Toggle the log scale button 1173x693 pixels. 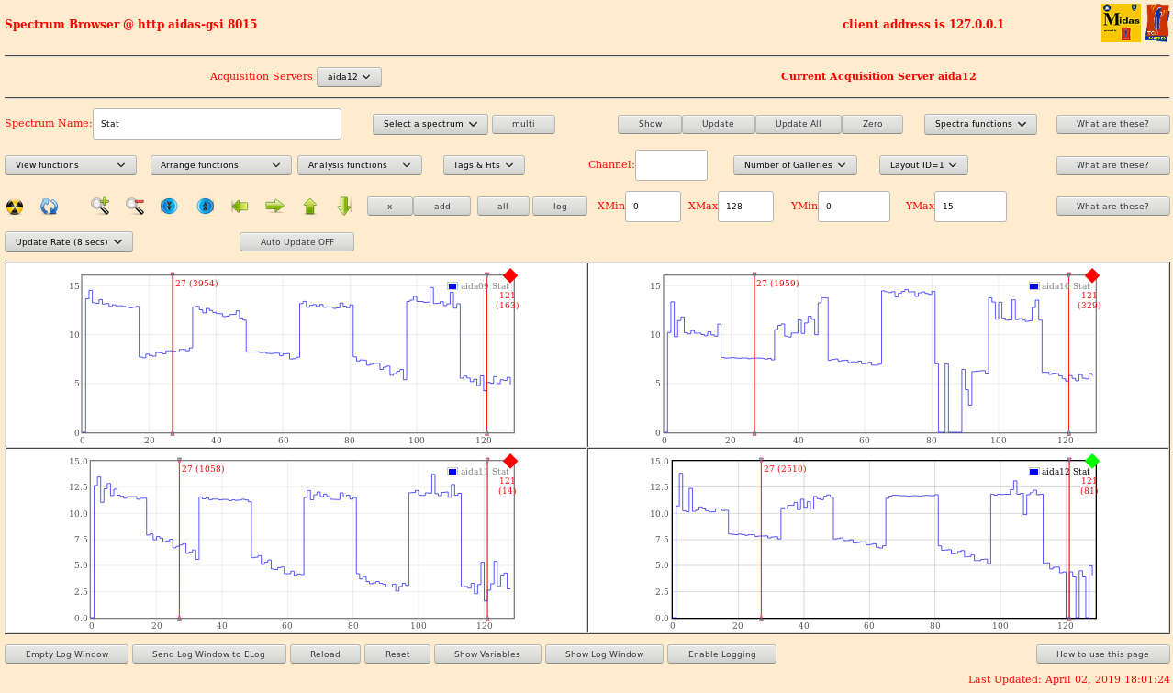tap(559, 207)
